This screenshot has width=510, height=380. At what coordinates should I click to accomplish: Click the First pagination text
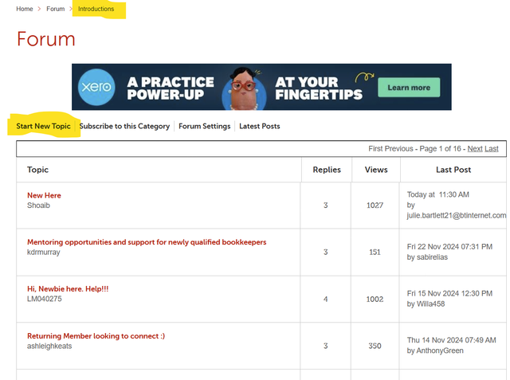(x=375, y=148)
